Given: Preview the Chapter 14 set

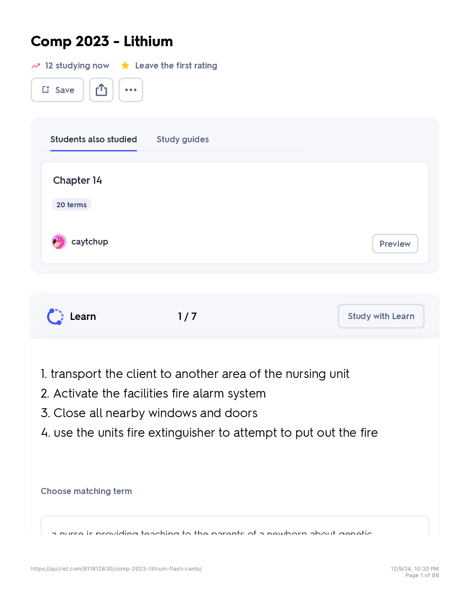Looking at the screenshot, I should [x=395, y=244].
